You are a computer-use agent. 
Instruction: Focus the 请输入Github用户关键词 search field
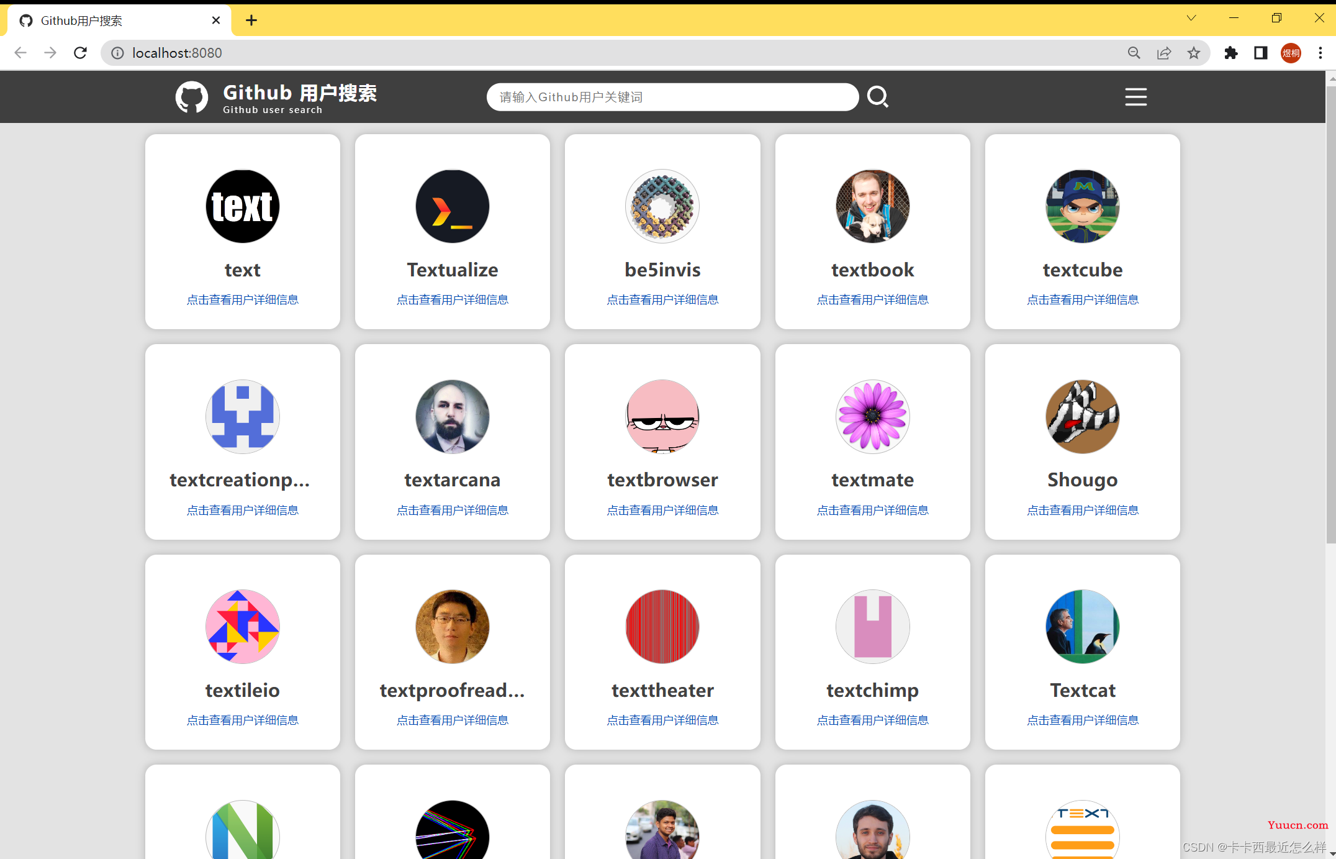pyautogui.click(x=672, y=97)
